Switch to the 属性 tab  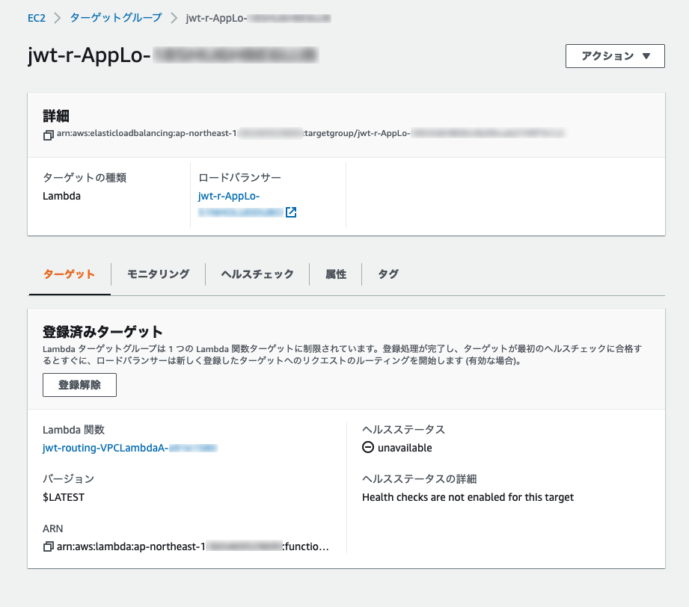point(336,274)
